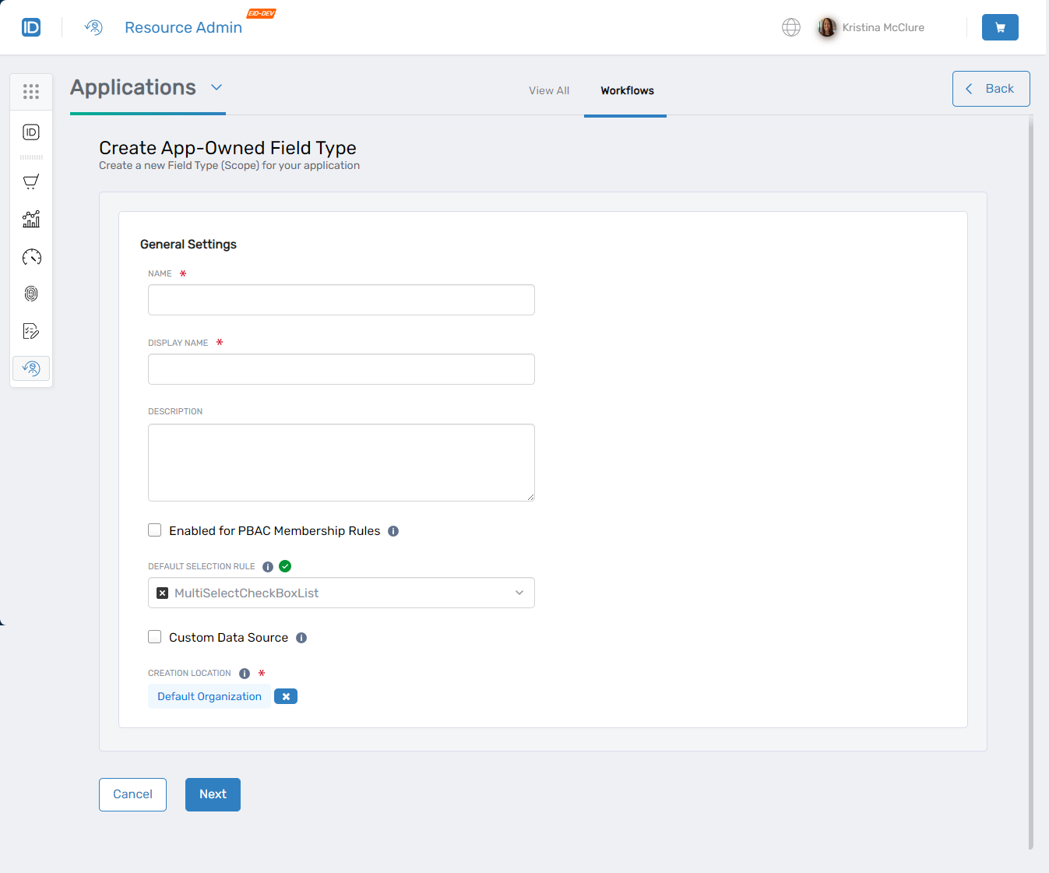The image size is (1049, 873).
Task: Select the Workflows tab
Action: coord(626,90)
